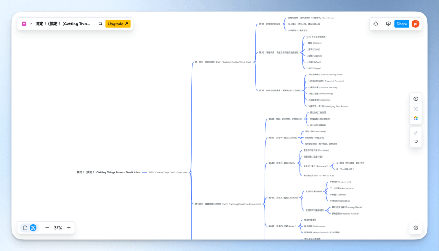Screen dimensions: 439x251
Task: Open the main menu dropdown chevron
Action: [31, 24]
